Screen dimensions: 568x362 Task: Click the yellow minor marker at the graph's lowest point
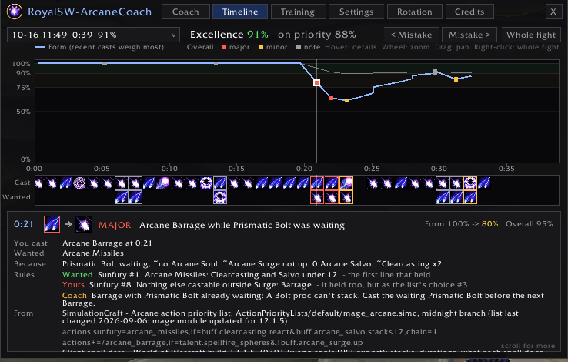coord(346,101)
